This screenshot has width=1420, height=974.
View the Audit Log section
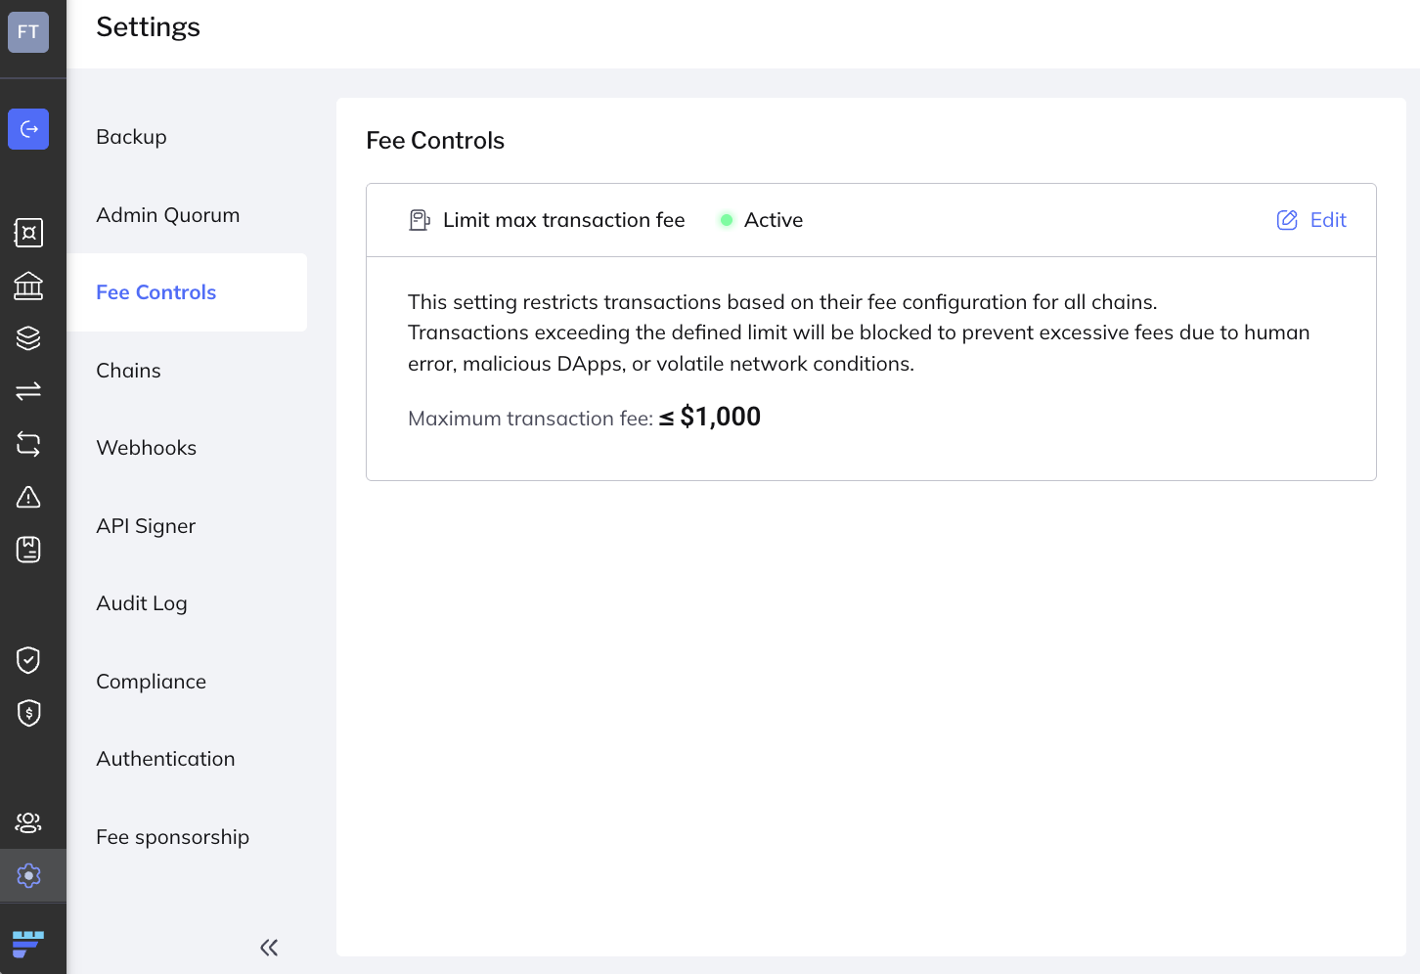[141, 603]
